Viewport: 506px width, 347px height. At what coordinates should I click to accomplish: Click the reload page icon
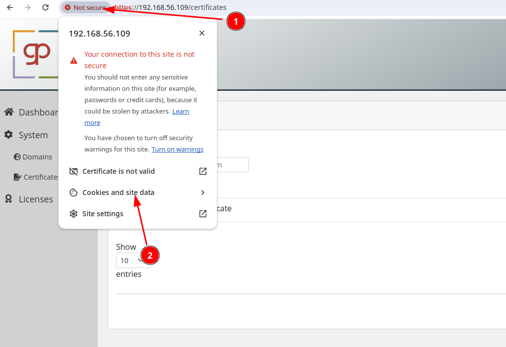(x=45, y=7)
